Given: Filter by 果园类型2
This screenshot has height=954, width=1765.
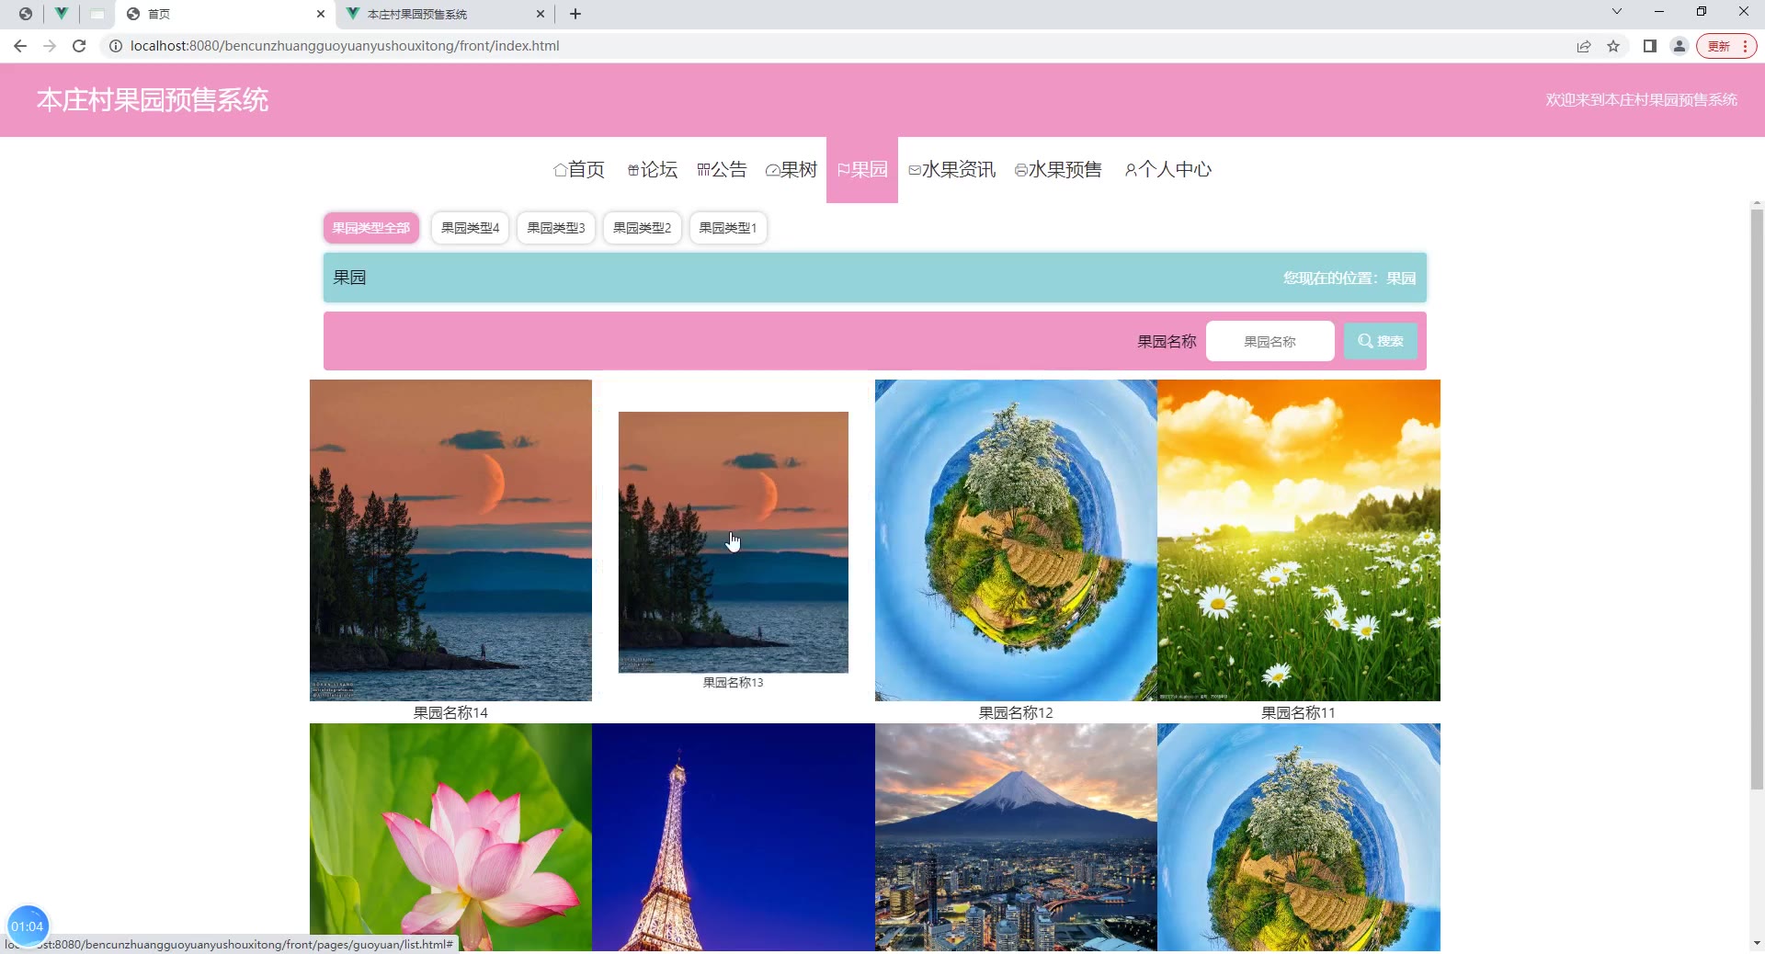Looking at the screenshot, I should [642, 228].
